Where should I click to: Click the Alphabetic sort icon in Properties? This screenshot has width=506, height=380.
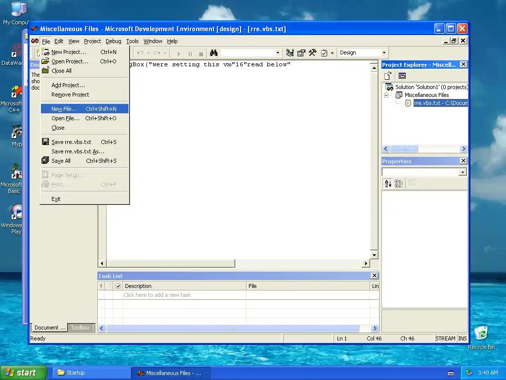[388, 184]
